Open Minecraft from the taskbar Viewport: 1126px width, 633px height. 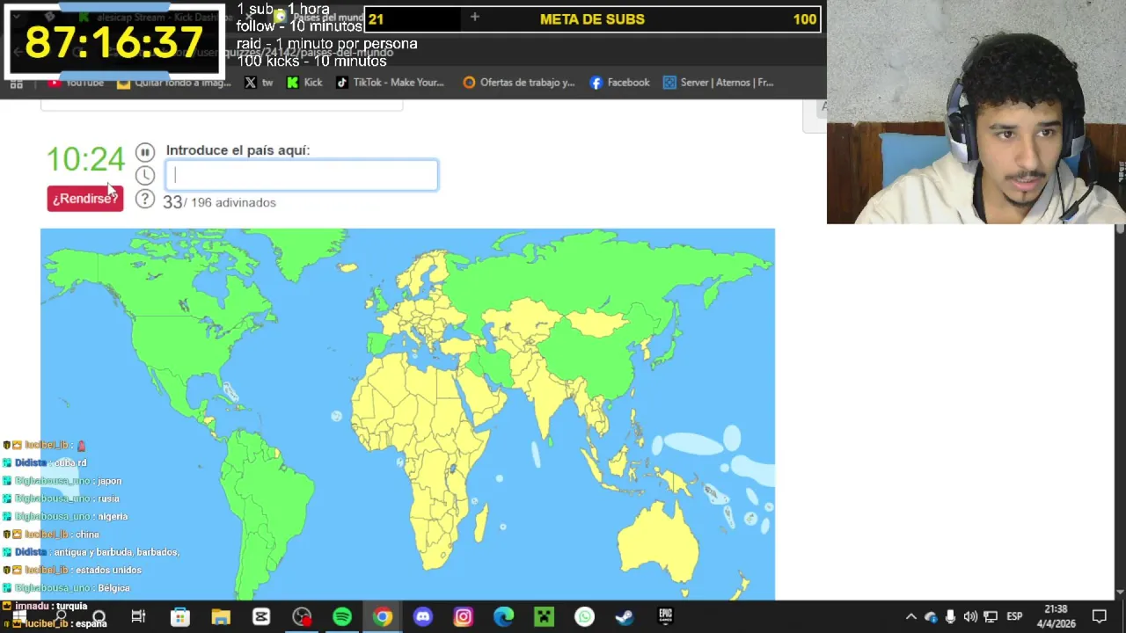coord(545,617)
